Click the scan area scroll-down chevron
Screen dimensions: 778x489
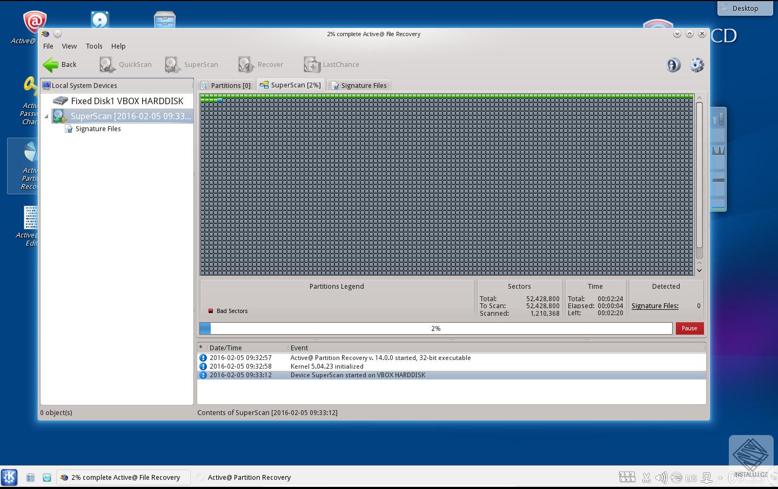[699, 270]
